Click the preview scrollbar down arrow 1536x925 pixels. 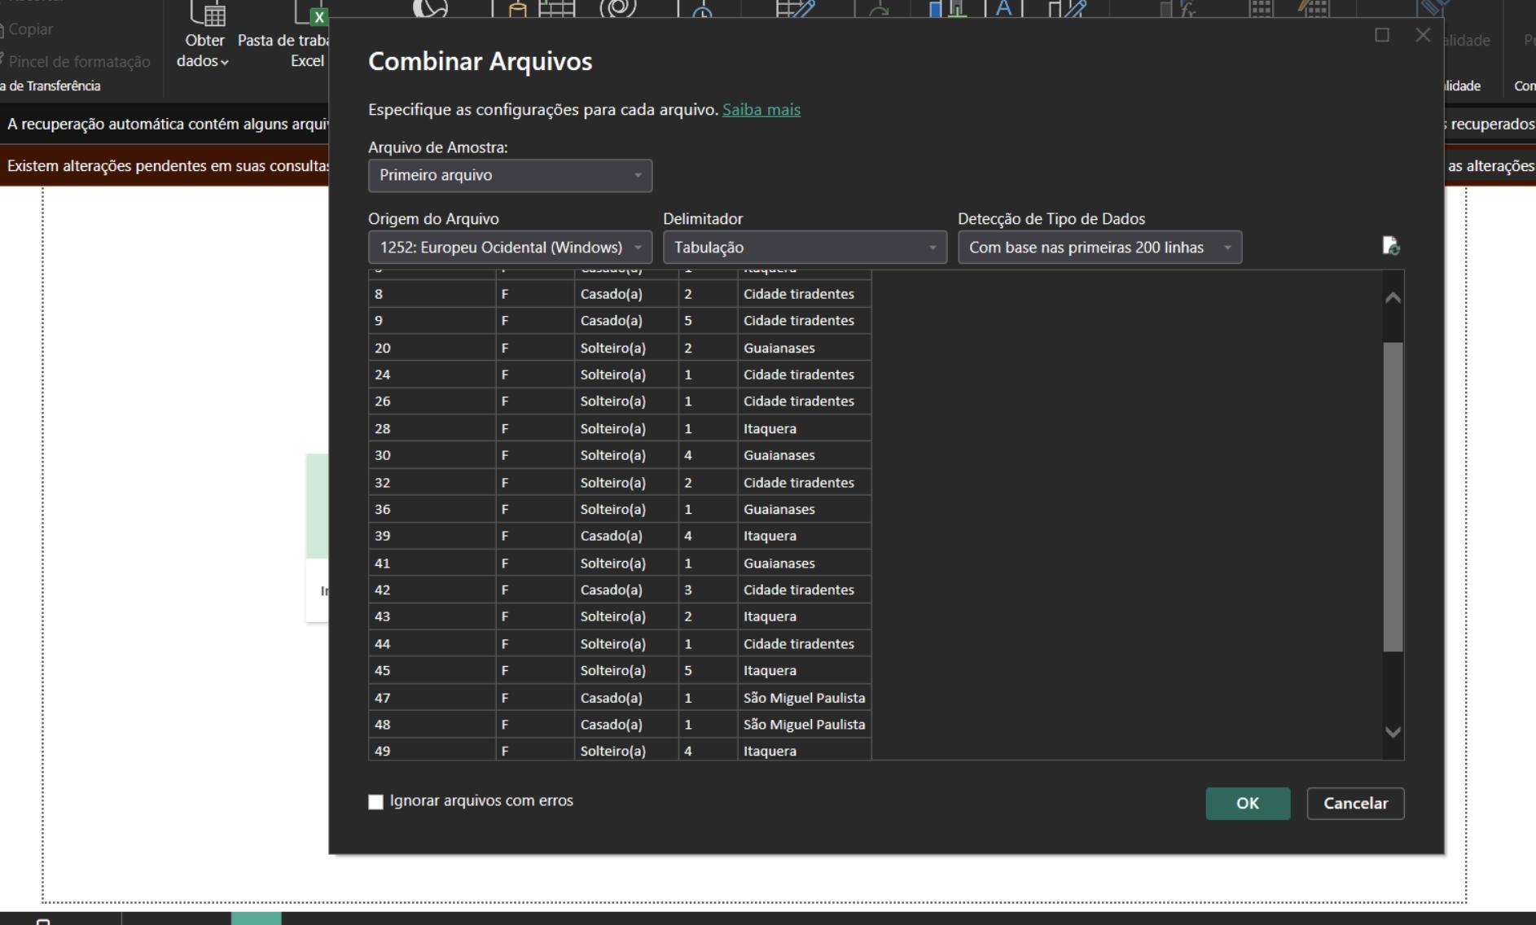coord(1393,732)
